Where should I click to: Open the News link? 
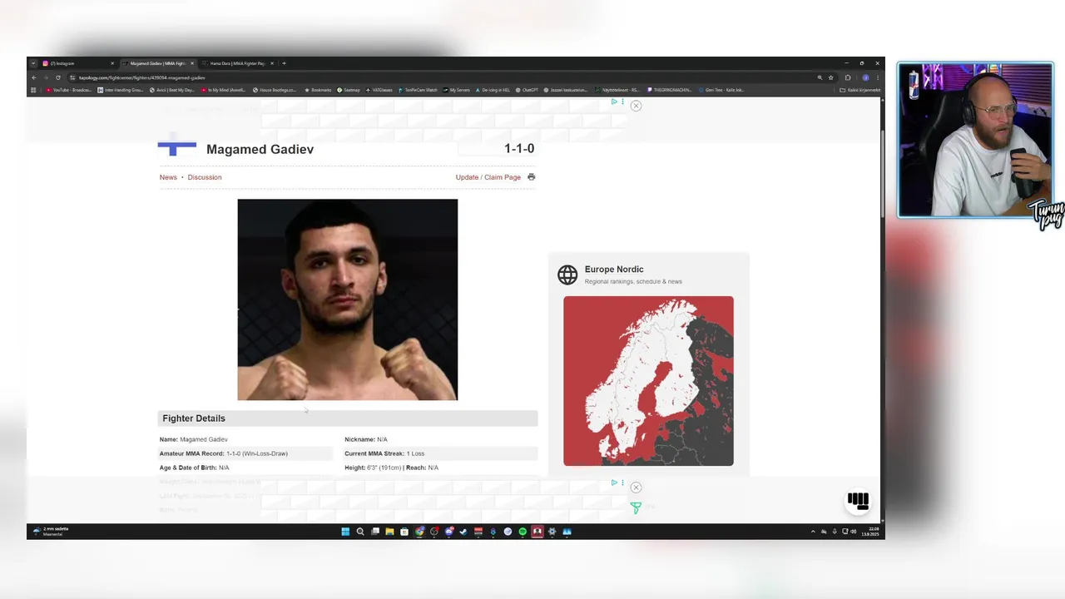coord(168,177)
